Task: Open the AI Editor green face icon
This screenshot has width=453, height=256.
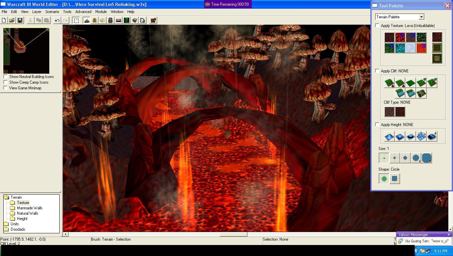Action: 127,20
